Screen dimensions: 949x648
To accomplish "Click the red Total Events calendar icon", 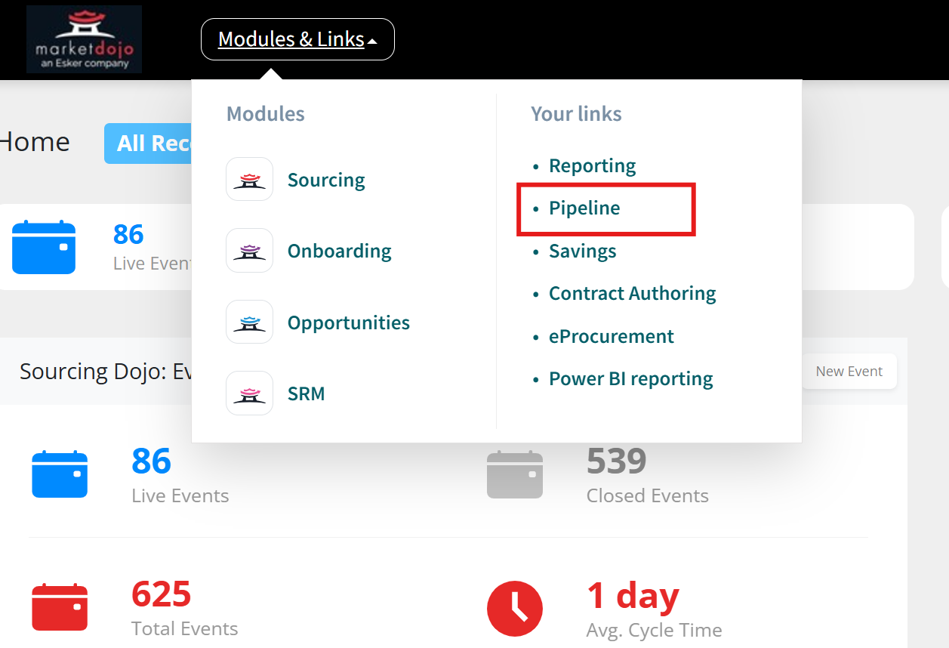I will click(60, 607).
